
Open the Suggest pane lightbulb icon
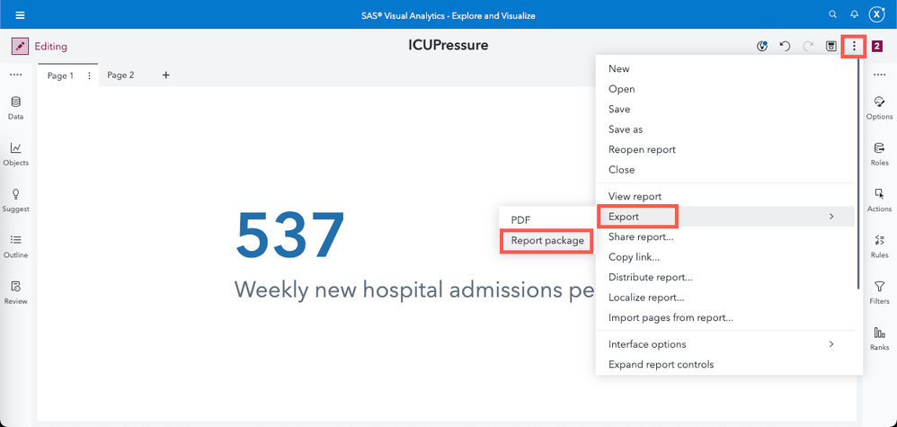16,194
